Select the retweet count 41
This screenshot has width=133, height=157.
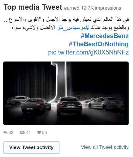(x=28, y=132)
